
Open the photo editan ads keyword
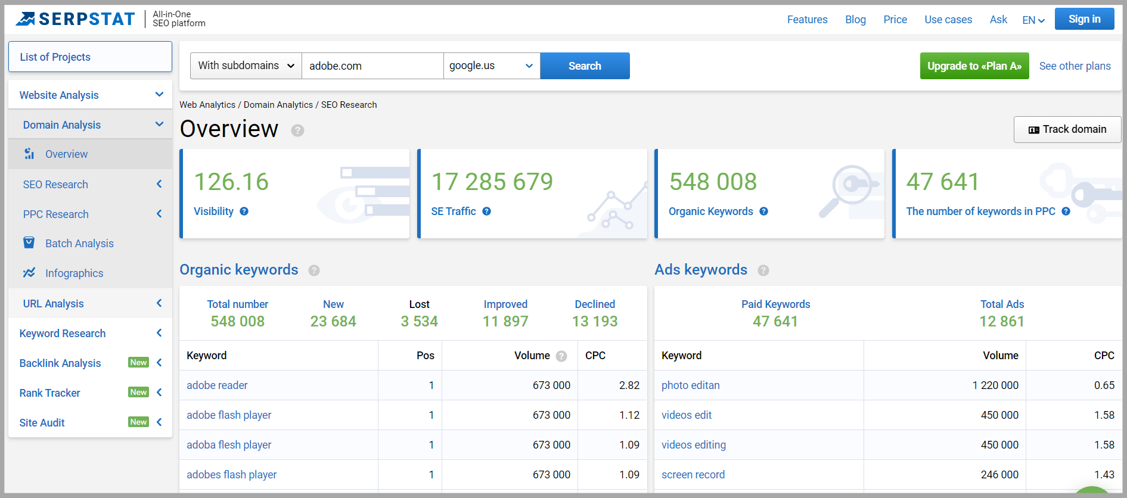[x=690, y=385]
